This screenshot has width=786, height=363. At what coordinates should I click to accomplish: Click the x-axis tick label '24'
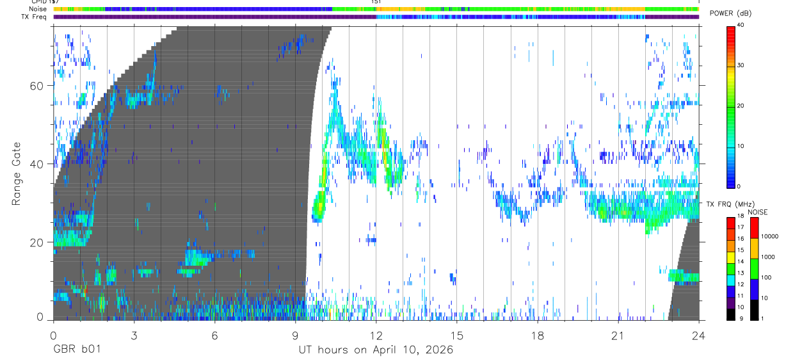click(x=699, y=335)
